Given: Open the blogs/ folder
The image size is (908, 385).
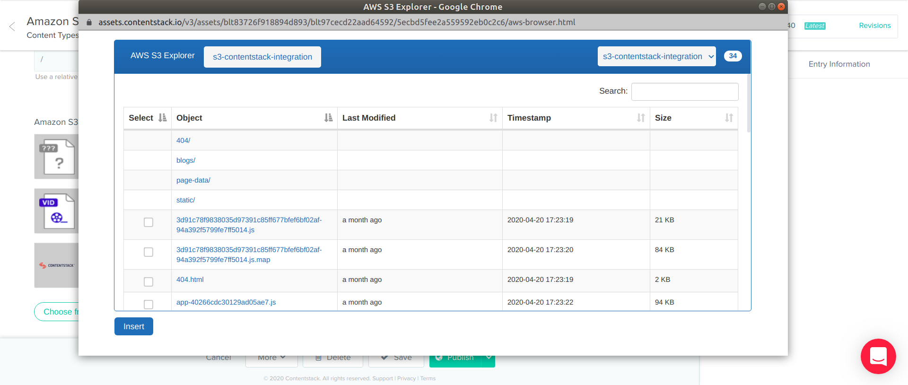Looking at the screenshot, I should click(186, 160).
